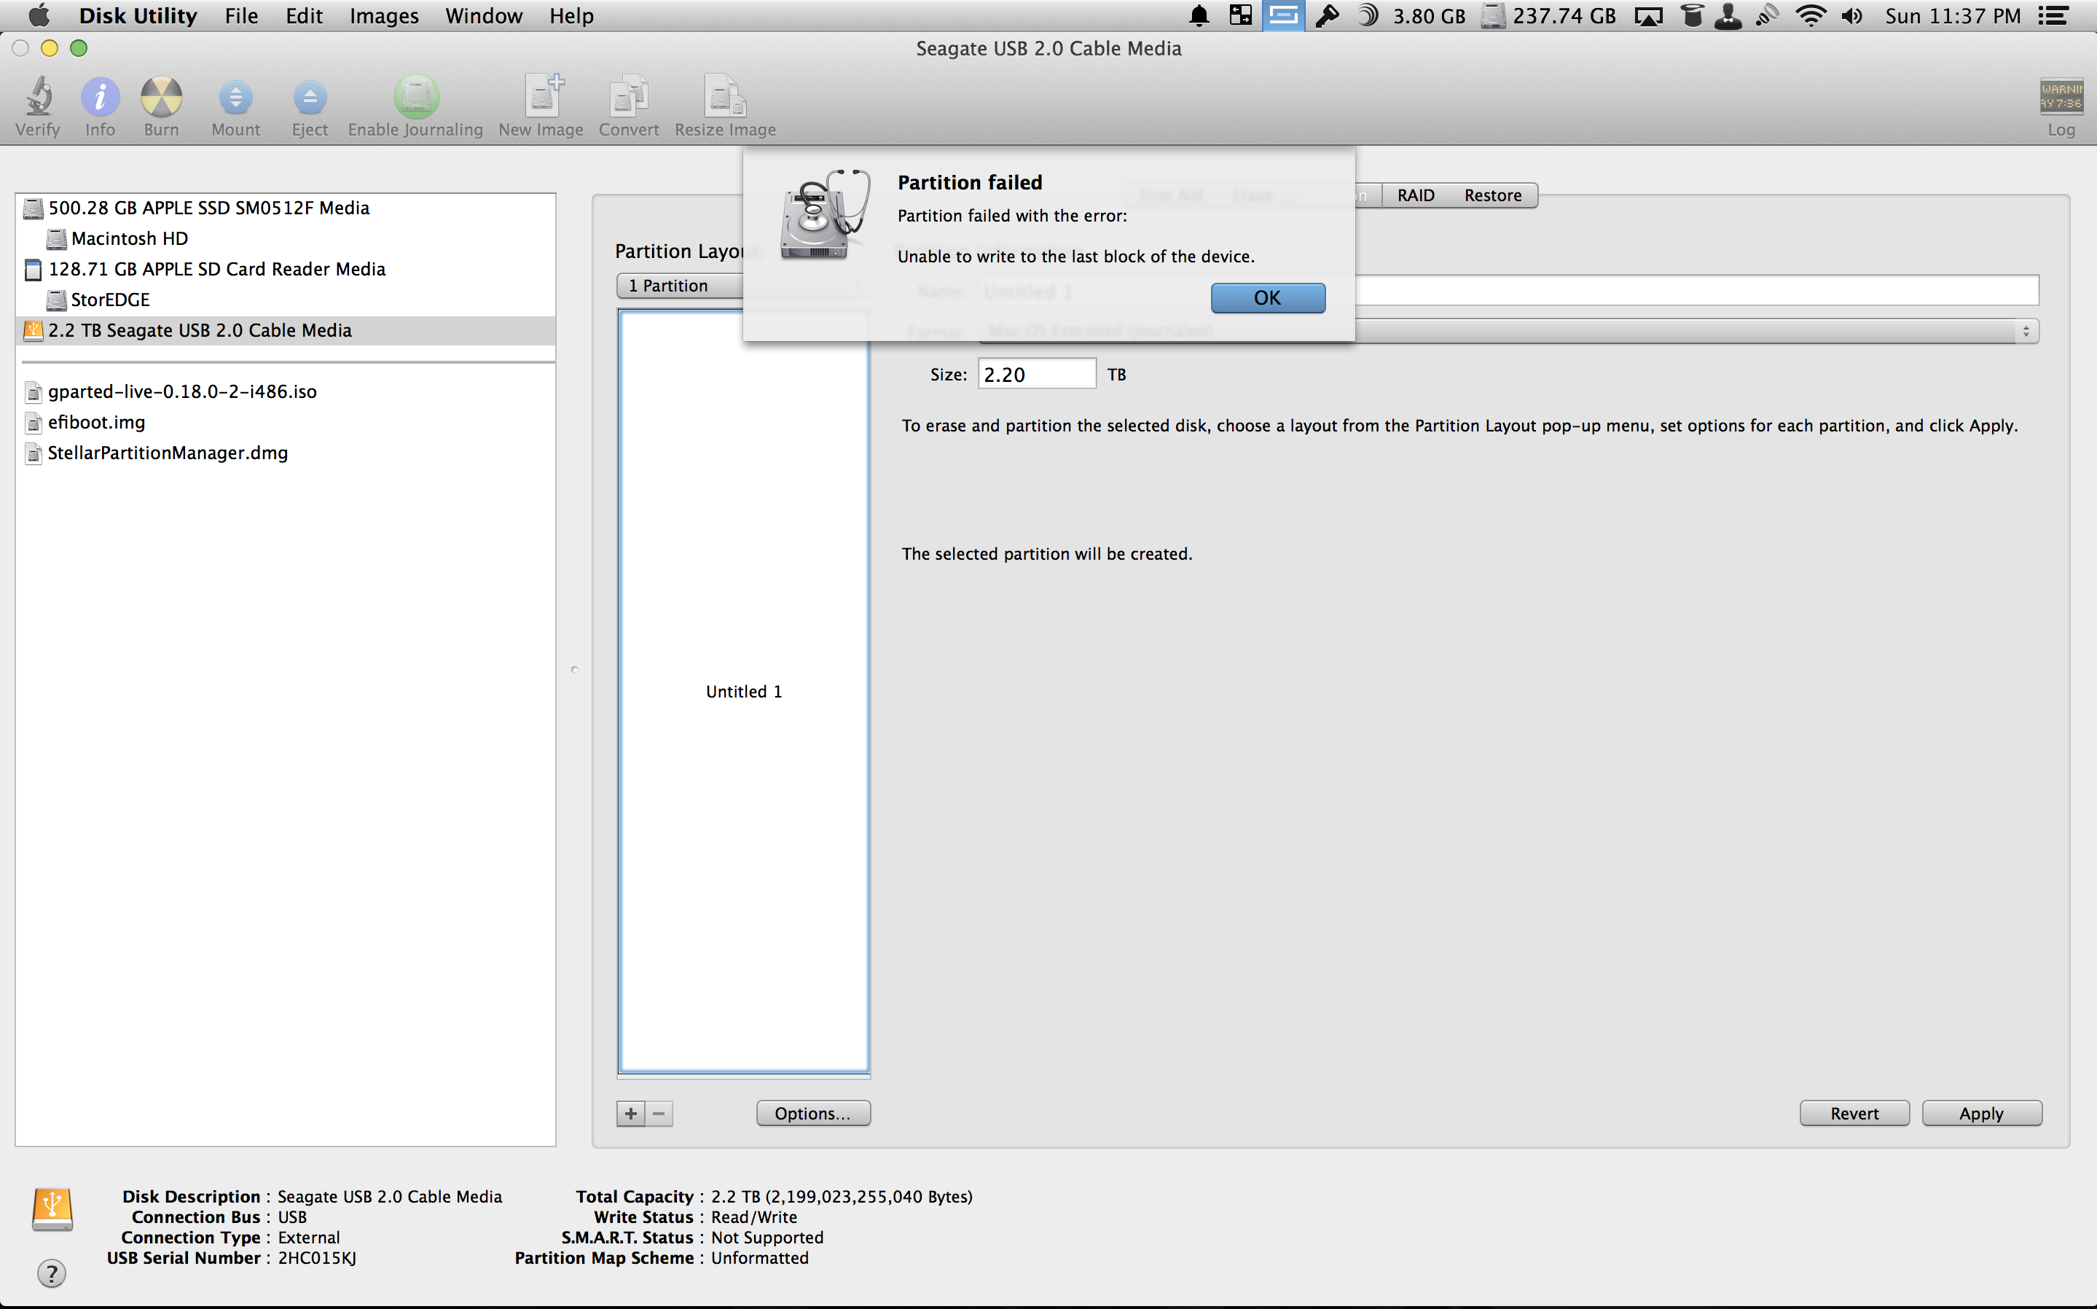Open the Images menu
The height and width of the screenshot is (1309, 2097).
click(383, 15)
